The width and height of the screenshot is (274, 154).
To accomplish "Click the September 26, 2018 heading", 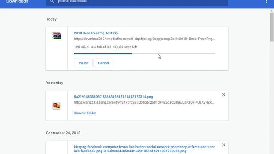I will [63, 133].
